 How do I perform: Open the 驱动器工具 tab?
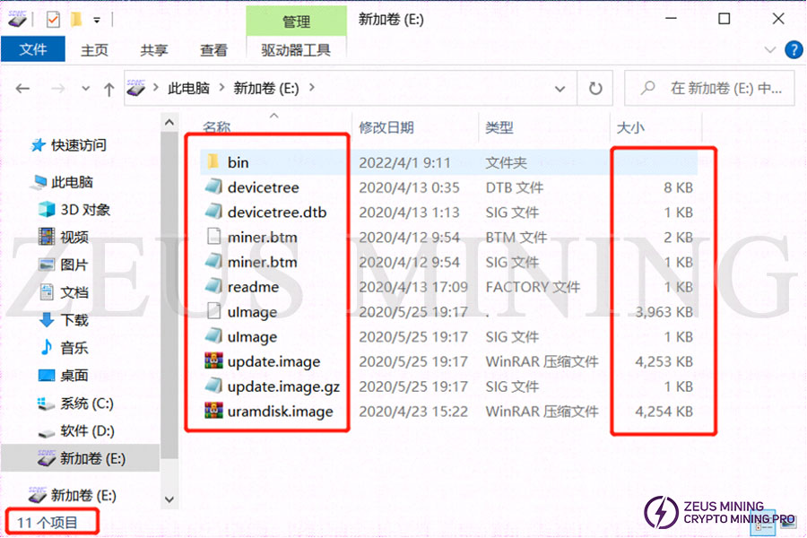[x=296, y=50]
